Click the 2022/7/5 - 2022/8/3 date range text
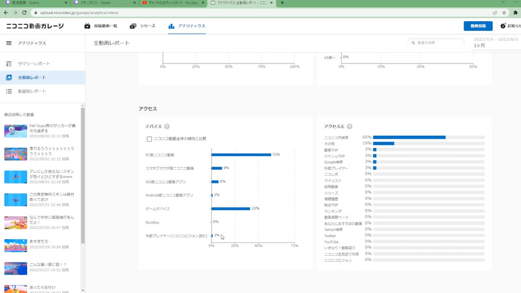The width and height of the screenshot is (521, 293). click(x=495, y=39)
